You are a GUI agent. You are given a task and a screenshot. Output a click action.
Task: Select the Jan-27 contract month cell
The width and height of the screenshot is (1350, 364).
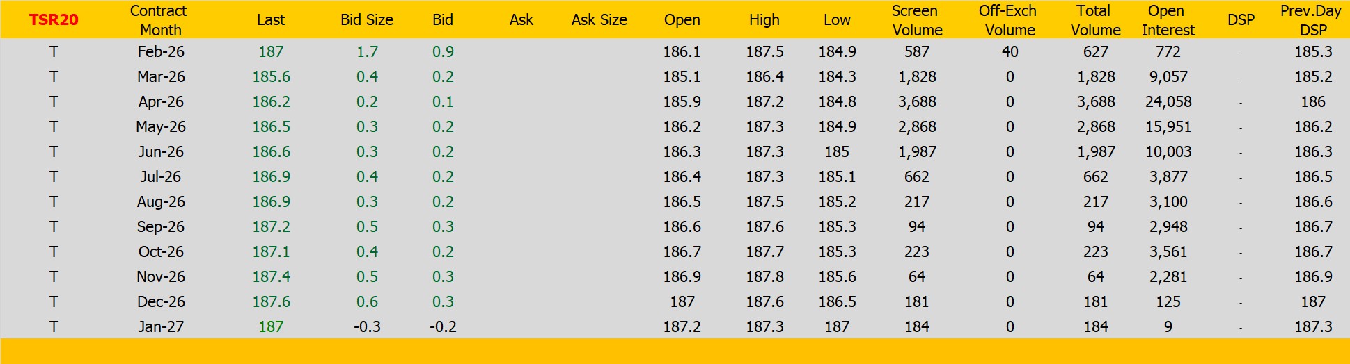click(x=161, y=326)
